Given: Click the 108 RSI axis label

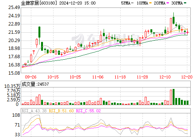Looking at the screenshot, I should tap(16, 115).
